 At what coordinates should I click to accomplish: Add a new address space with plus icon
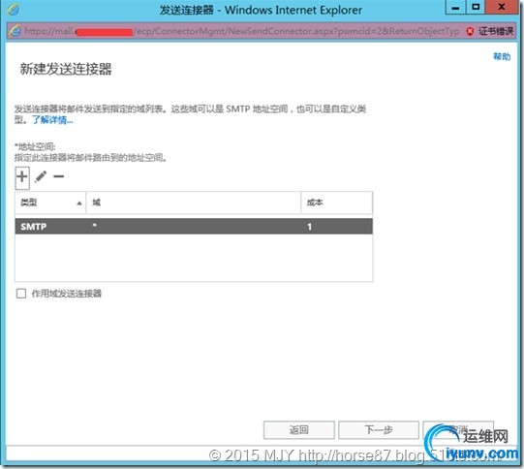[x=22, y=176]
